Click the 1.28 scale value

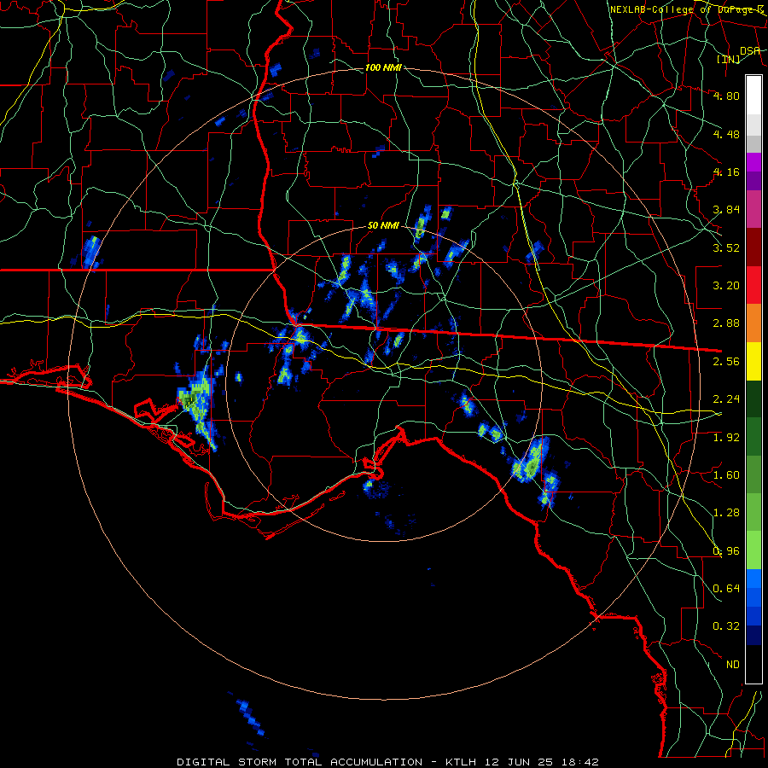pos(726,512)
